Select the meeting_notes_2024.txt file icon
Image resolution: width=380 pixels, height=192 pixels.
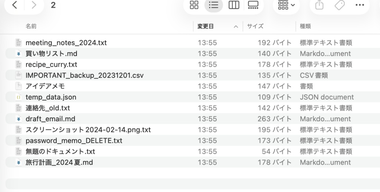(19, 43)
